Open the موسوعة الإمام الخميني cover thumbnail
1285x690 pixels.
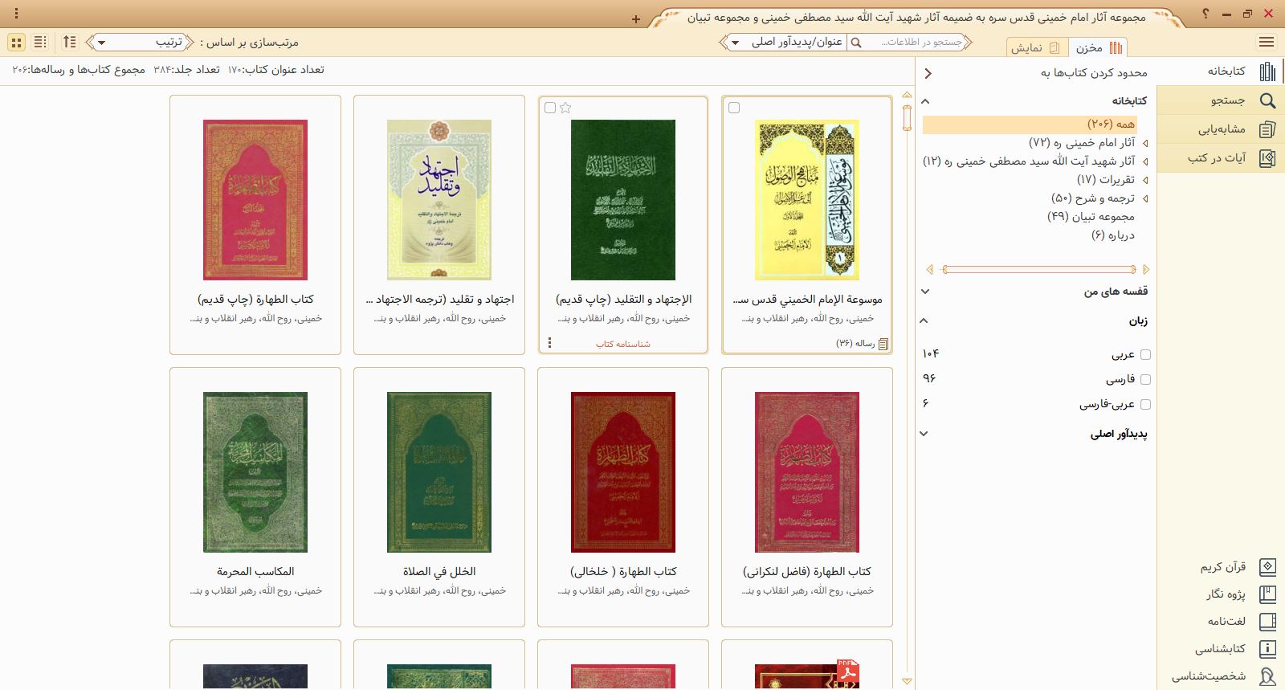coord(807,200)
